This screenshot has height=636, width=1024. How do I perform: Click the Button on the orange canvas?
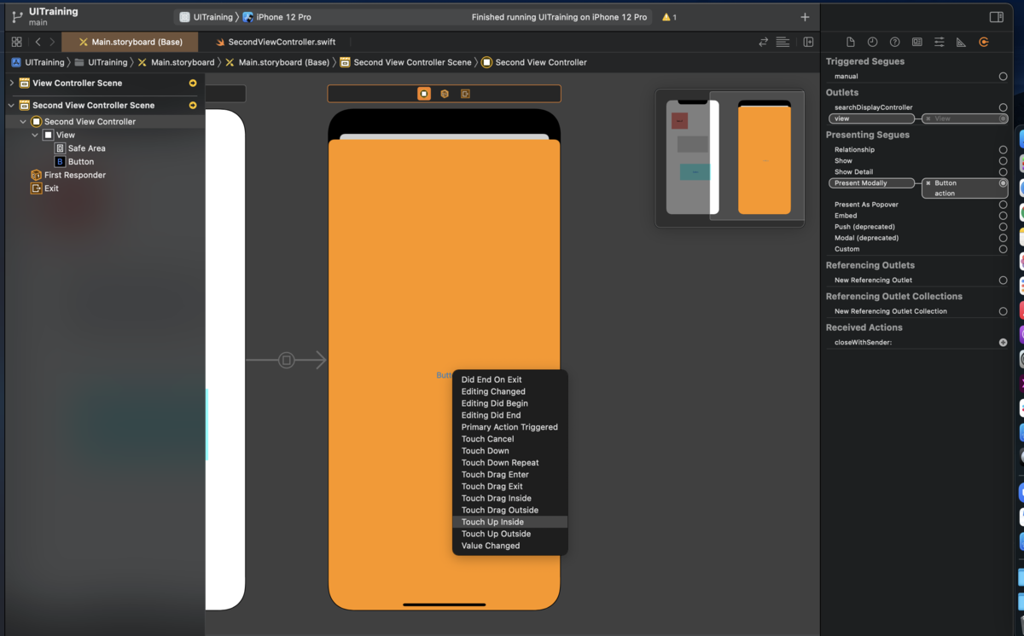(x=445, y=375)
